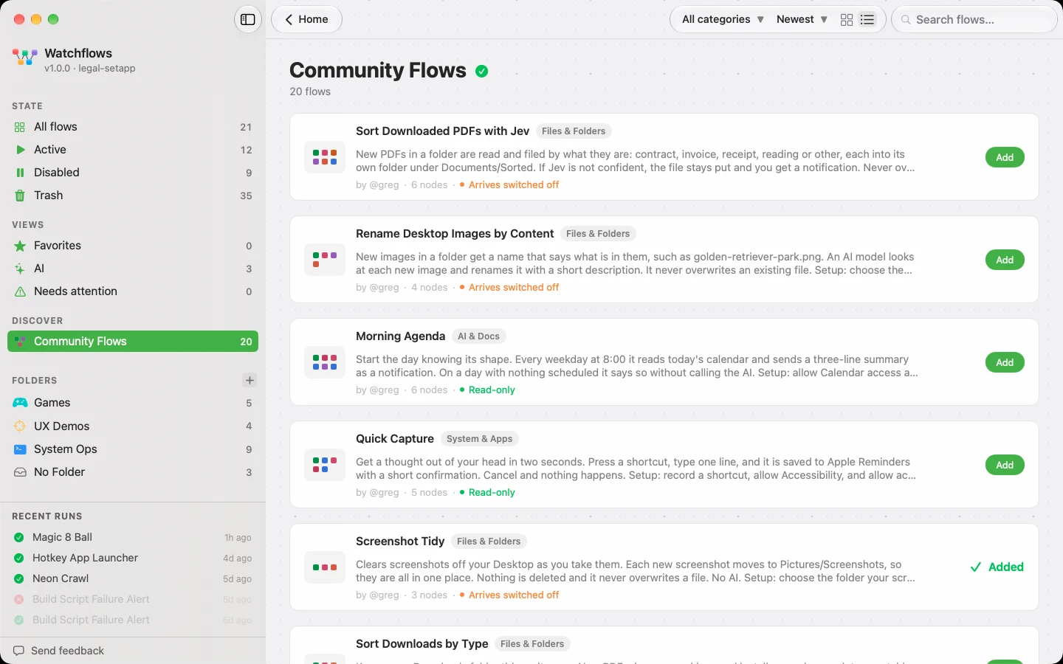The width and height of the screenshot is (1063, 664).
Task: Click the Search flows field
Action: coord(974,20)
